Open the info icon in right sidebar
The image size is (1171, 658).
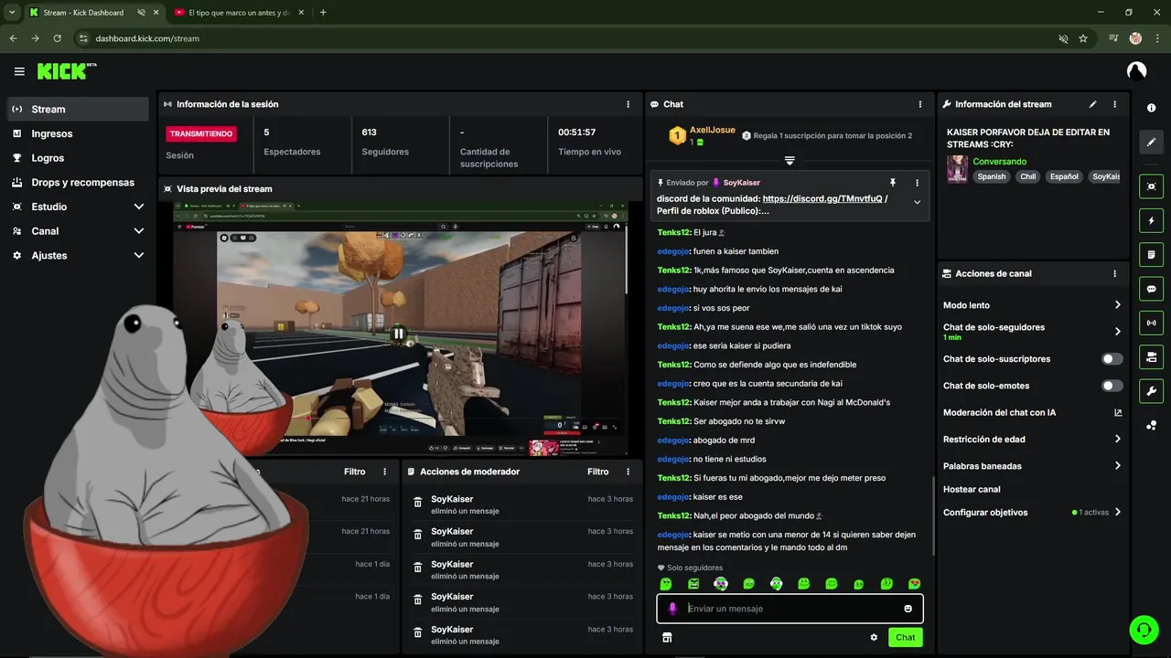[x=1152, y=108]
